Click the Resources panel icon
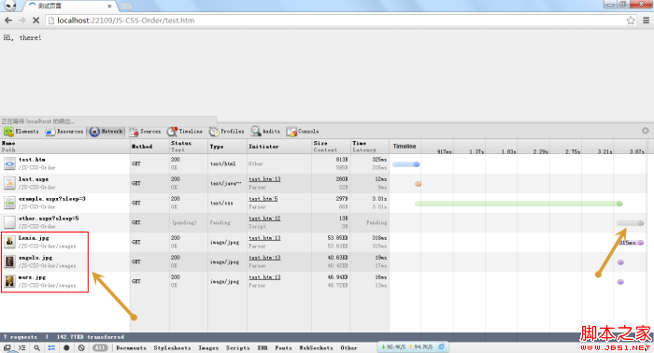The height and width of the screenshot is (353, 654). [50, 132]
